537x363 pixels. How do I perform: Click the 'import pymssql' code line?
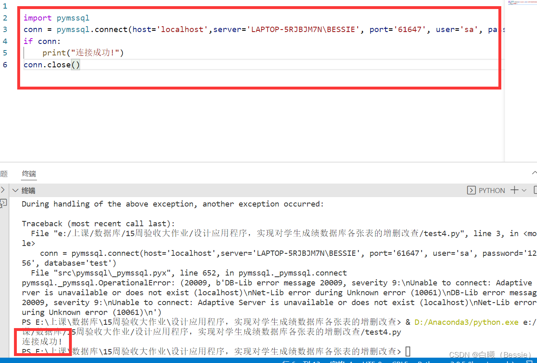(x=56, y=18)
